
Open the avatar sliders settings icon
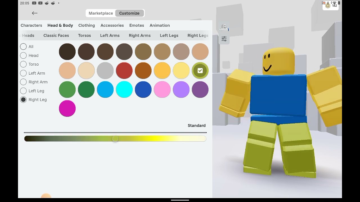[224, 39]
